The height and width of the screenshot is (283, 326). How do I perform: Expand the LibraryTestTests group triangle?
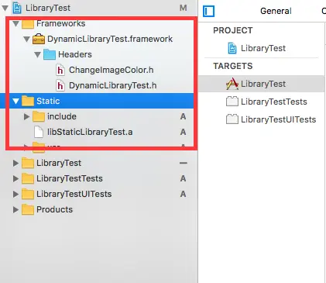pos(15,178)
